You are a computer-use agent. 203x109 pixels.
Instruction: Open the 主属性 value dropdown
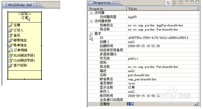(x=196, y=104)
